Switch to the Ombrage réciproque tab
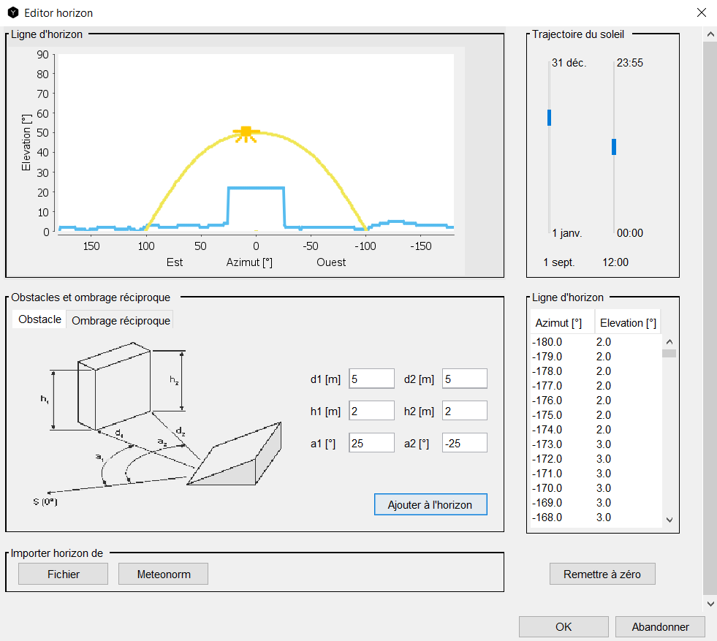 point(121,320)
